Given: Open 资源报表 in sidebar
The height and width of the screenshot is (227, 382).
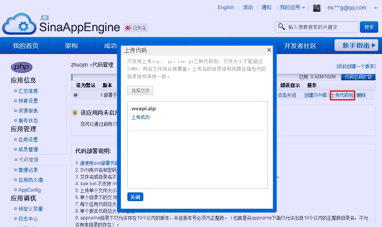Looking at the screenshot, I should pyautogui.click(x=28, y=111).
